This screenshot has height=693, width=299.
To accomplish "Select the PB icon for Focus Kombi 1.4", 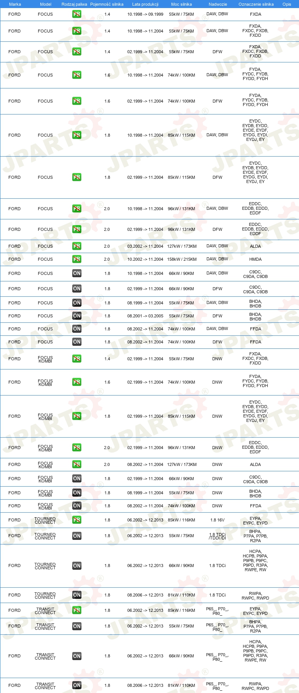I will tap(77, 359).
